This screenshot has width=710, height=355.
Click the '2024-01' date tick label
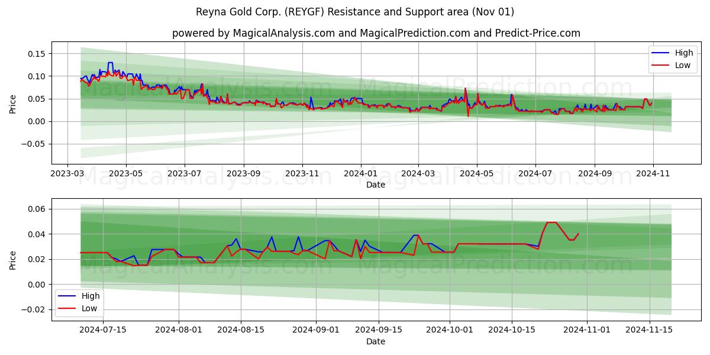click(x=362, y=174)
